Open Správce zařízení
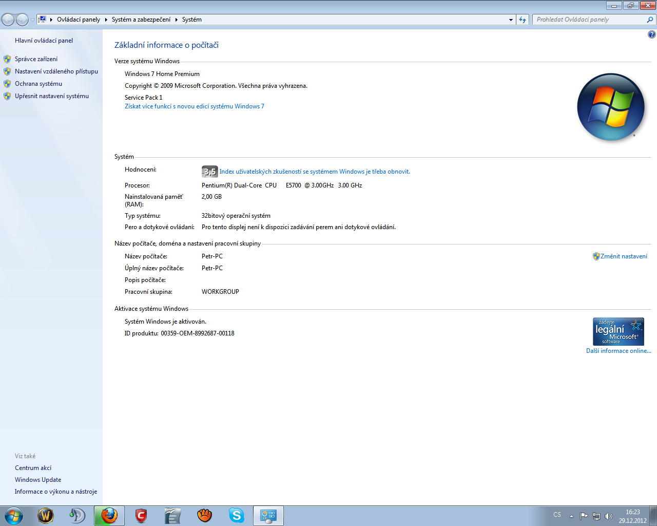657x526 pixels. (36, 59)
